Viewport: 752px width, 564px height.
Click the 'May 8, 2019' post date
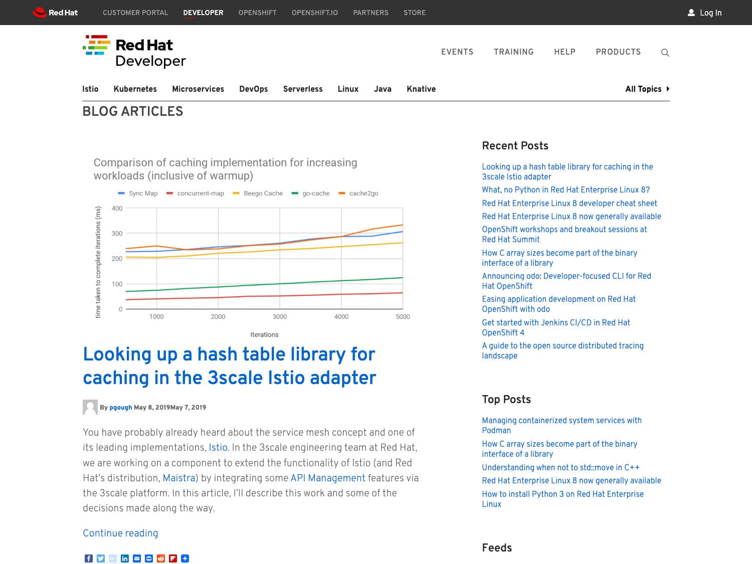click(152, 407)
